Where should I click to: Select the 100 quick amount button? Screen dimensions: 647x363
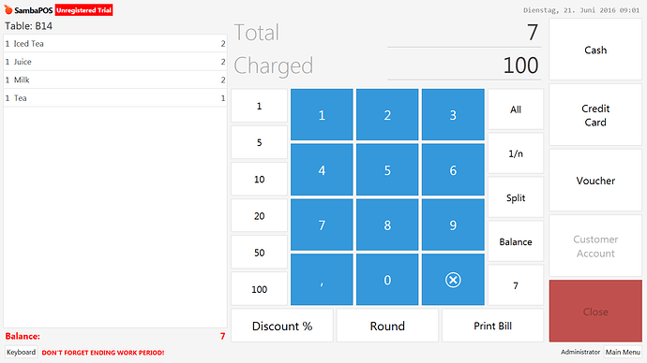pos(259,289)
